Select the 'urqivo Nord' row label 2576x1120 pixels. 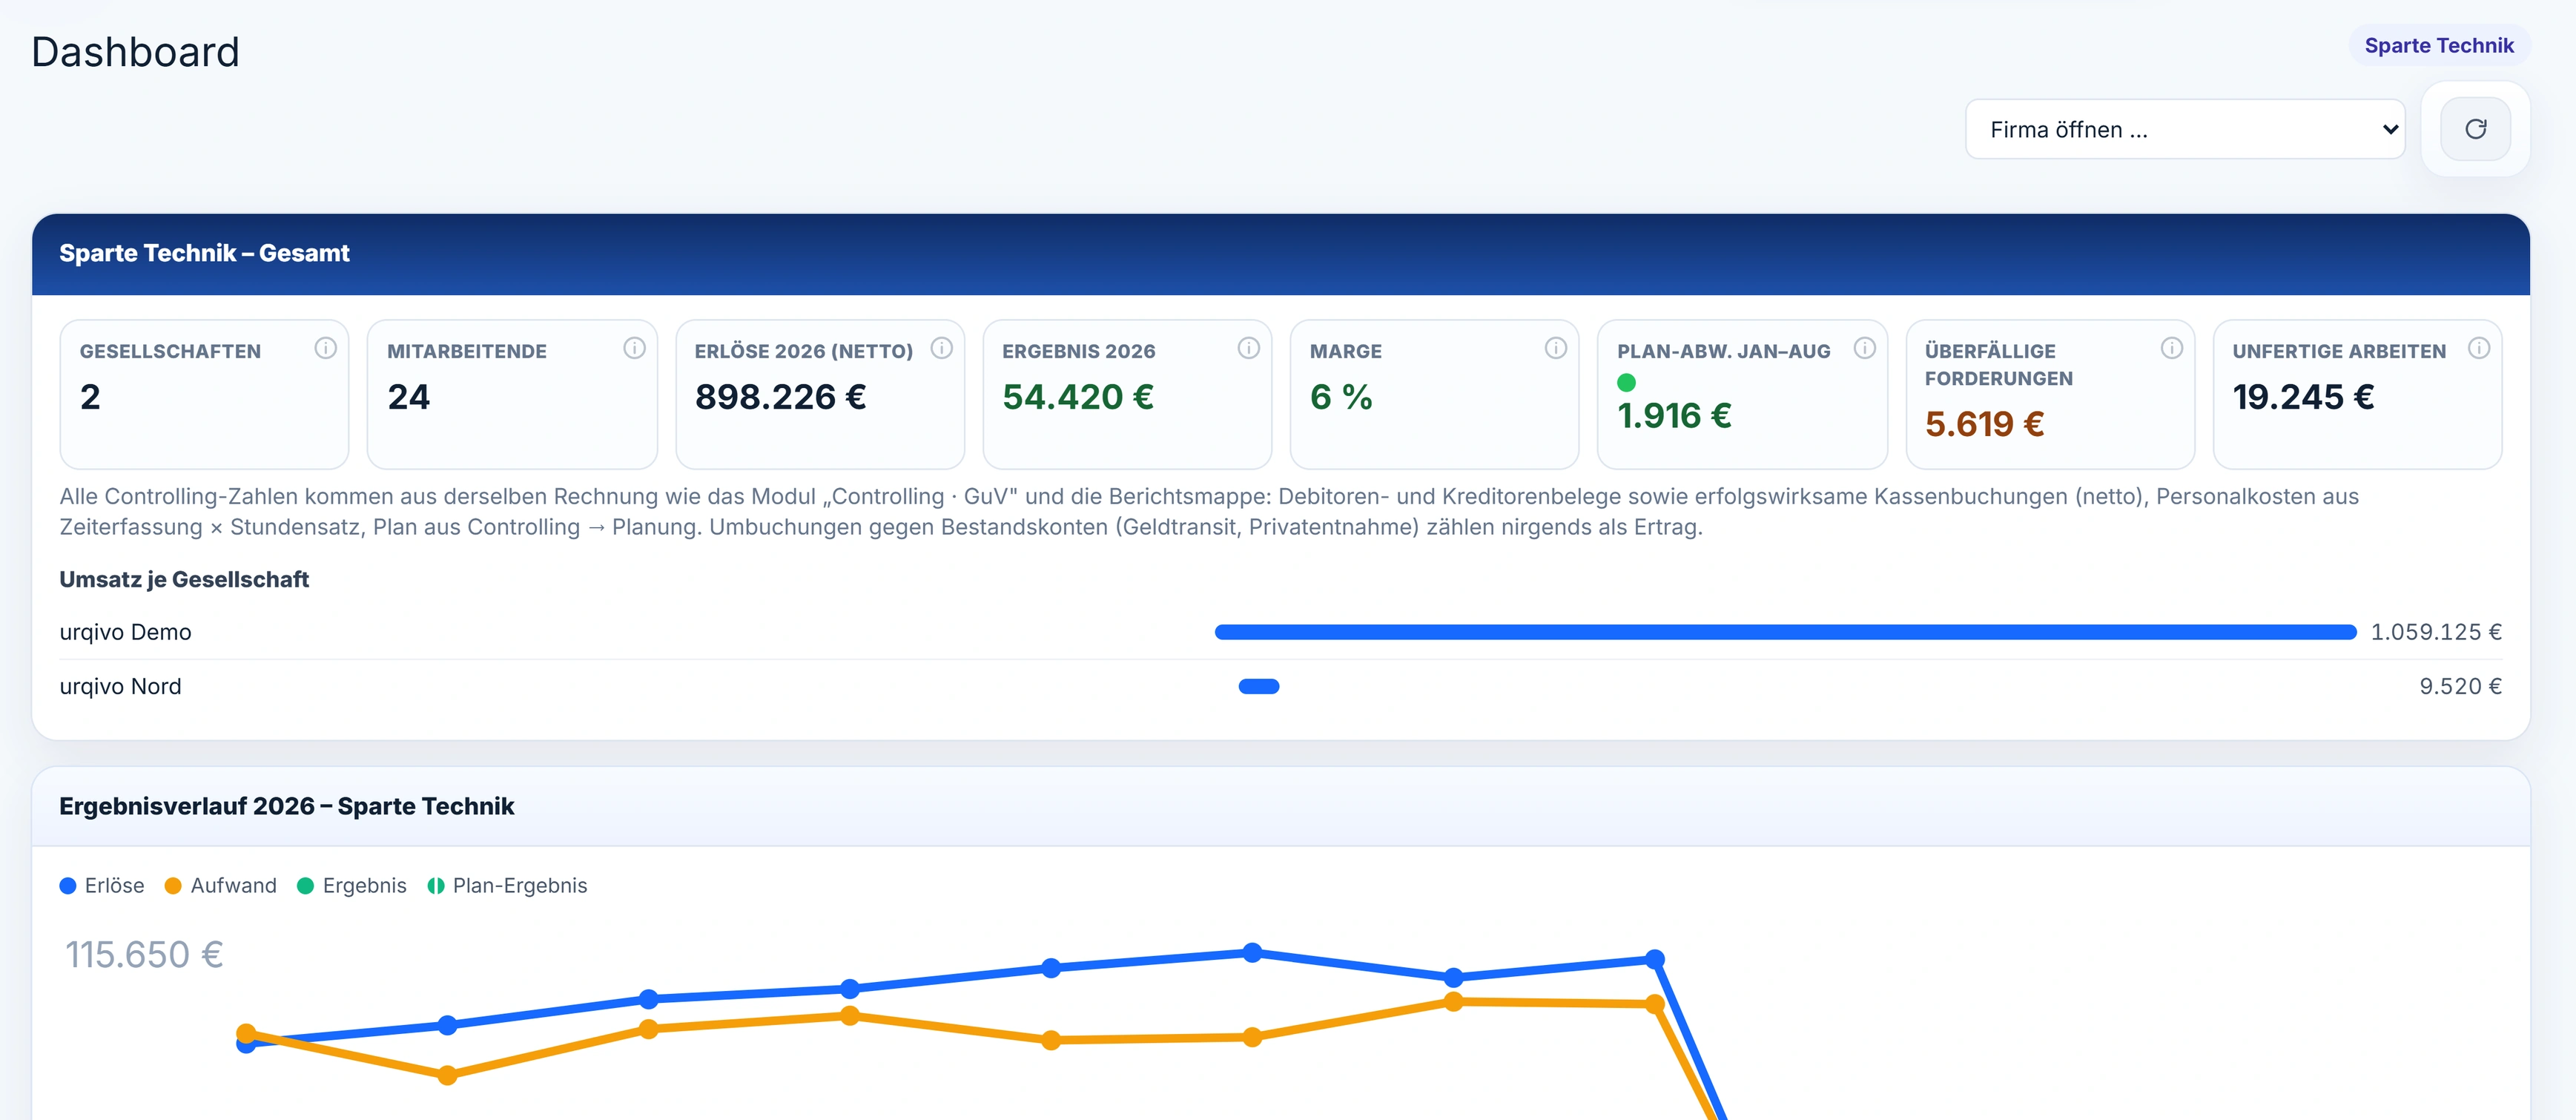click(120, 686)
